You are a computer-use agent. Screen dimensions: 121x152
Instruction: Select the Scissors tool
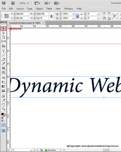tap(3, 78)
